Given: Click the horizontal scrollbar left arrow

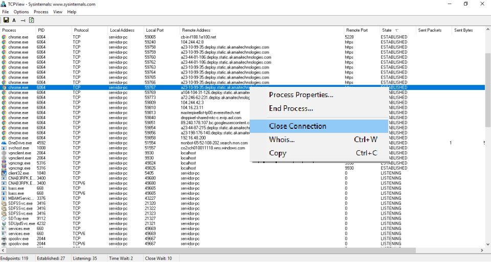Looking at the screenshot, I should 3,250.
